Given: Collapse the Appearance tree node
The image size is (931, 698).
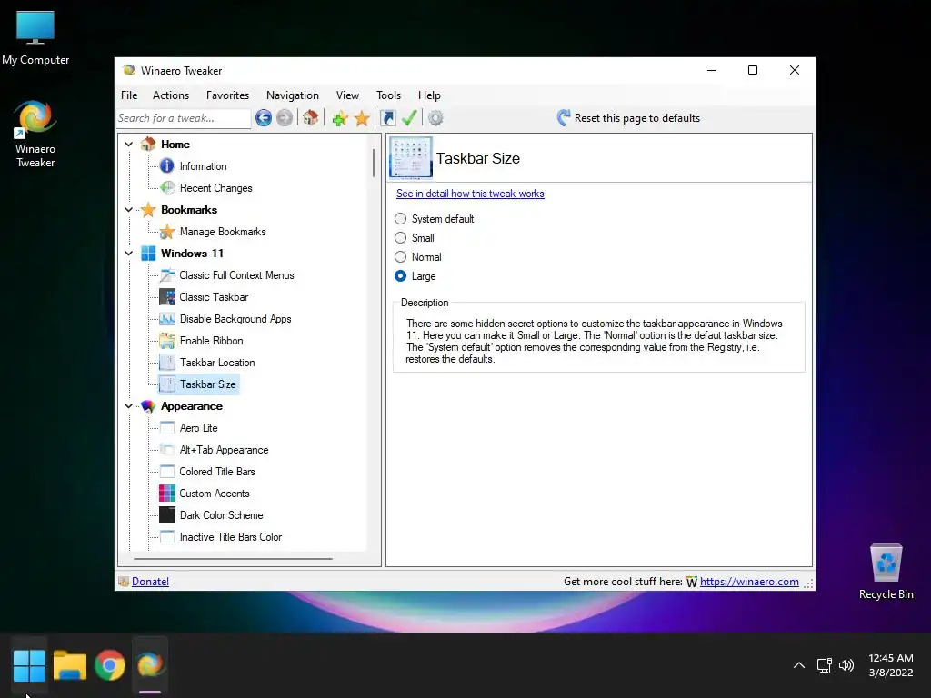Looking at the screenshot, I should (x=128, y=406).
